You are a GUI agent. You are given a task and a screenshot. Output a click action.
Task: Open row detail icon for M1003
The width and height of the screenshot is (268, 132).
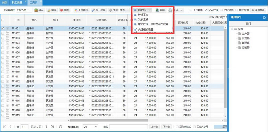point(7,38)
